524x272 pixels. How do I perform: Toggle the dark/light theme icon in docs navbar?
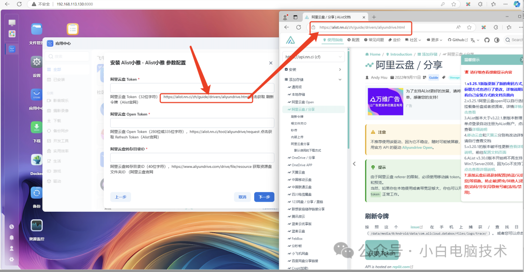497,40
